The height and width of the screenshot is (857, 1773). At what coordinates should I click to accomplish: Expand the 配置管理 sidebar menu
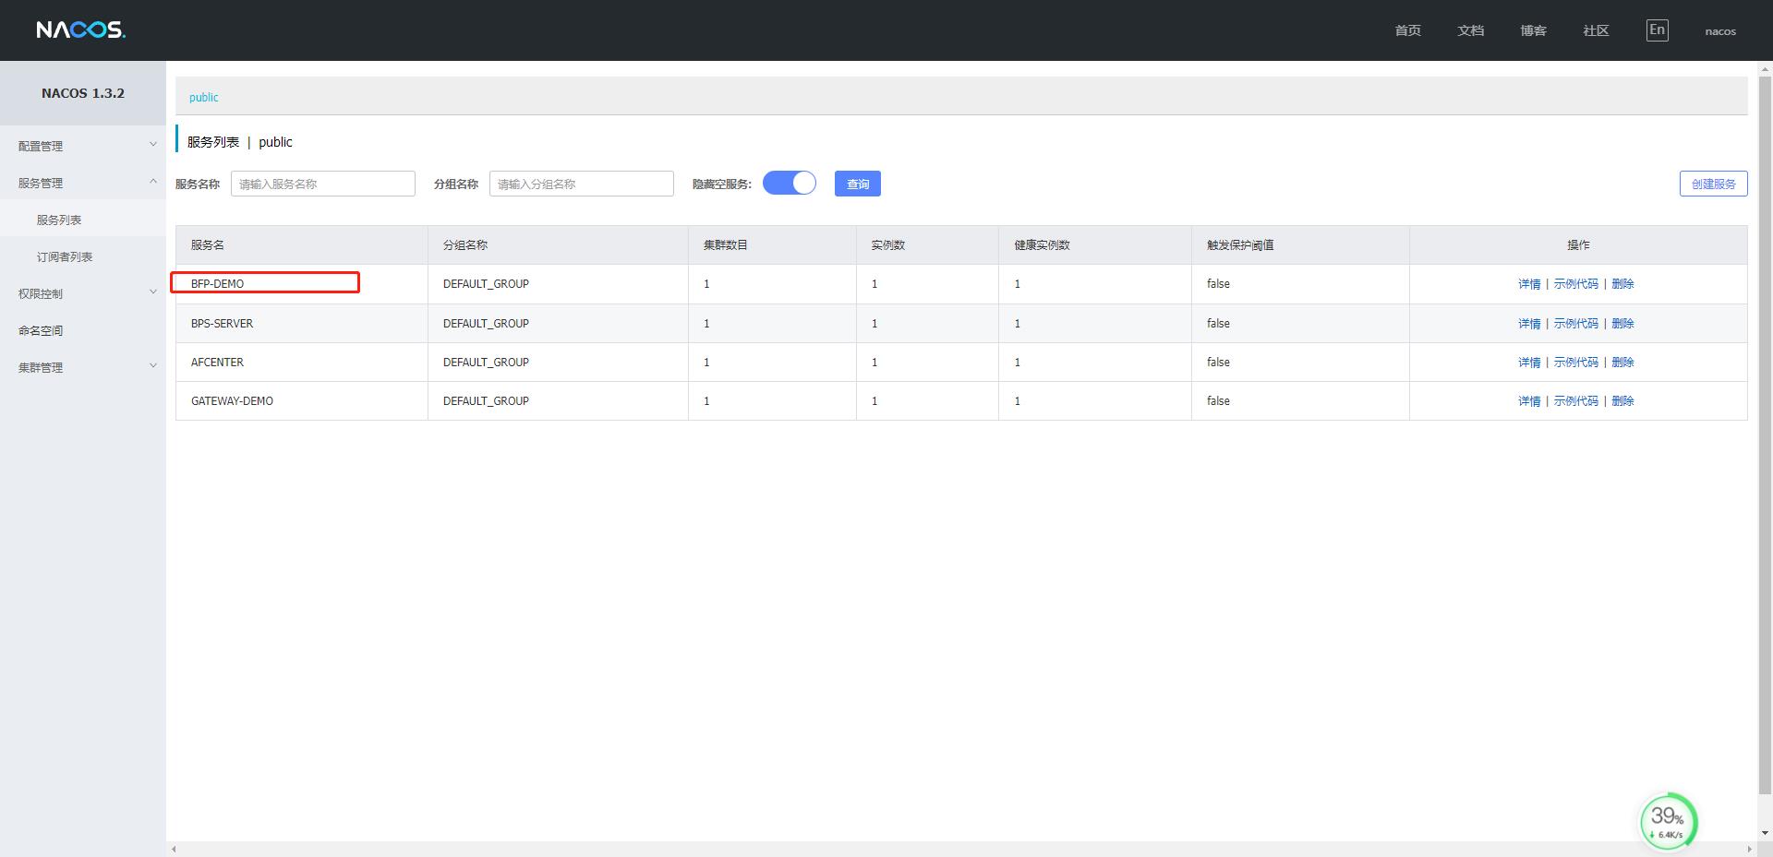(83, 146)
